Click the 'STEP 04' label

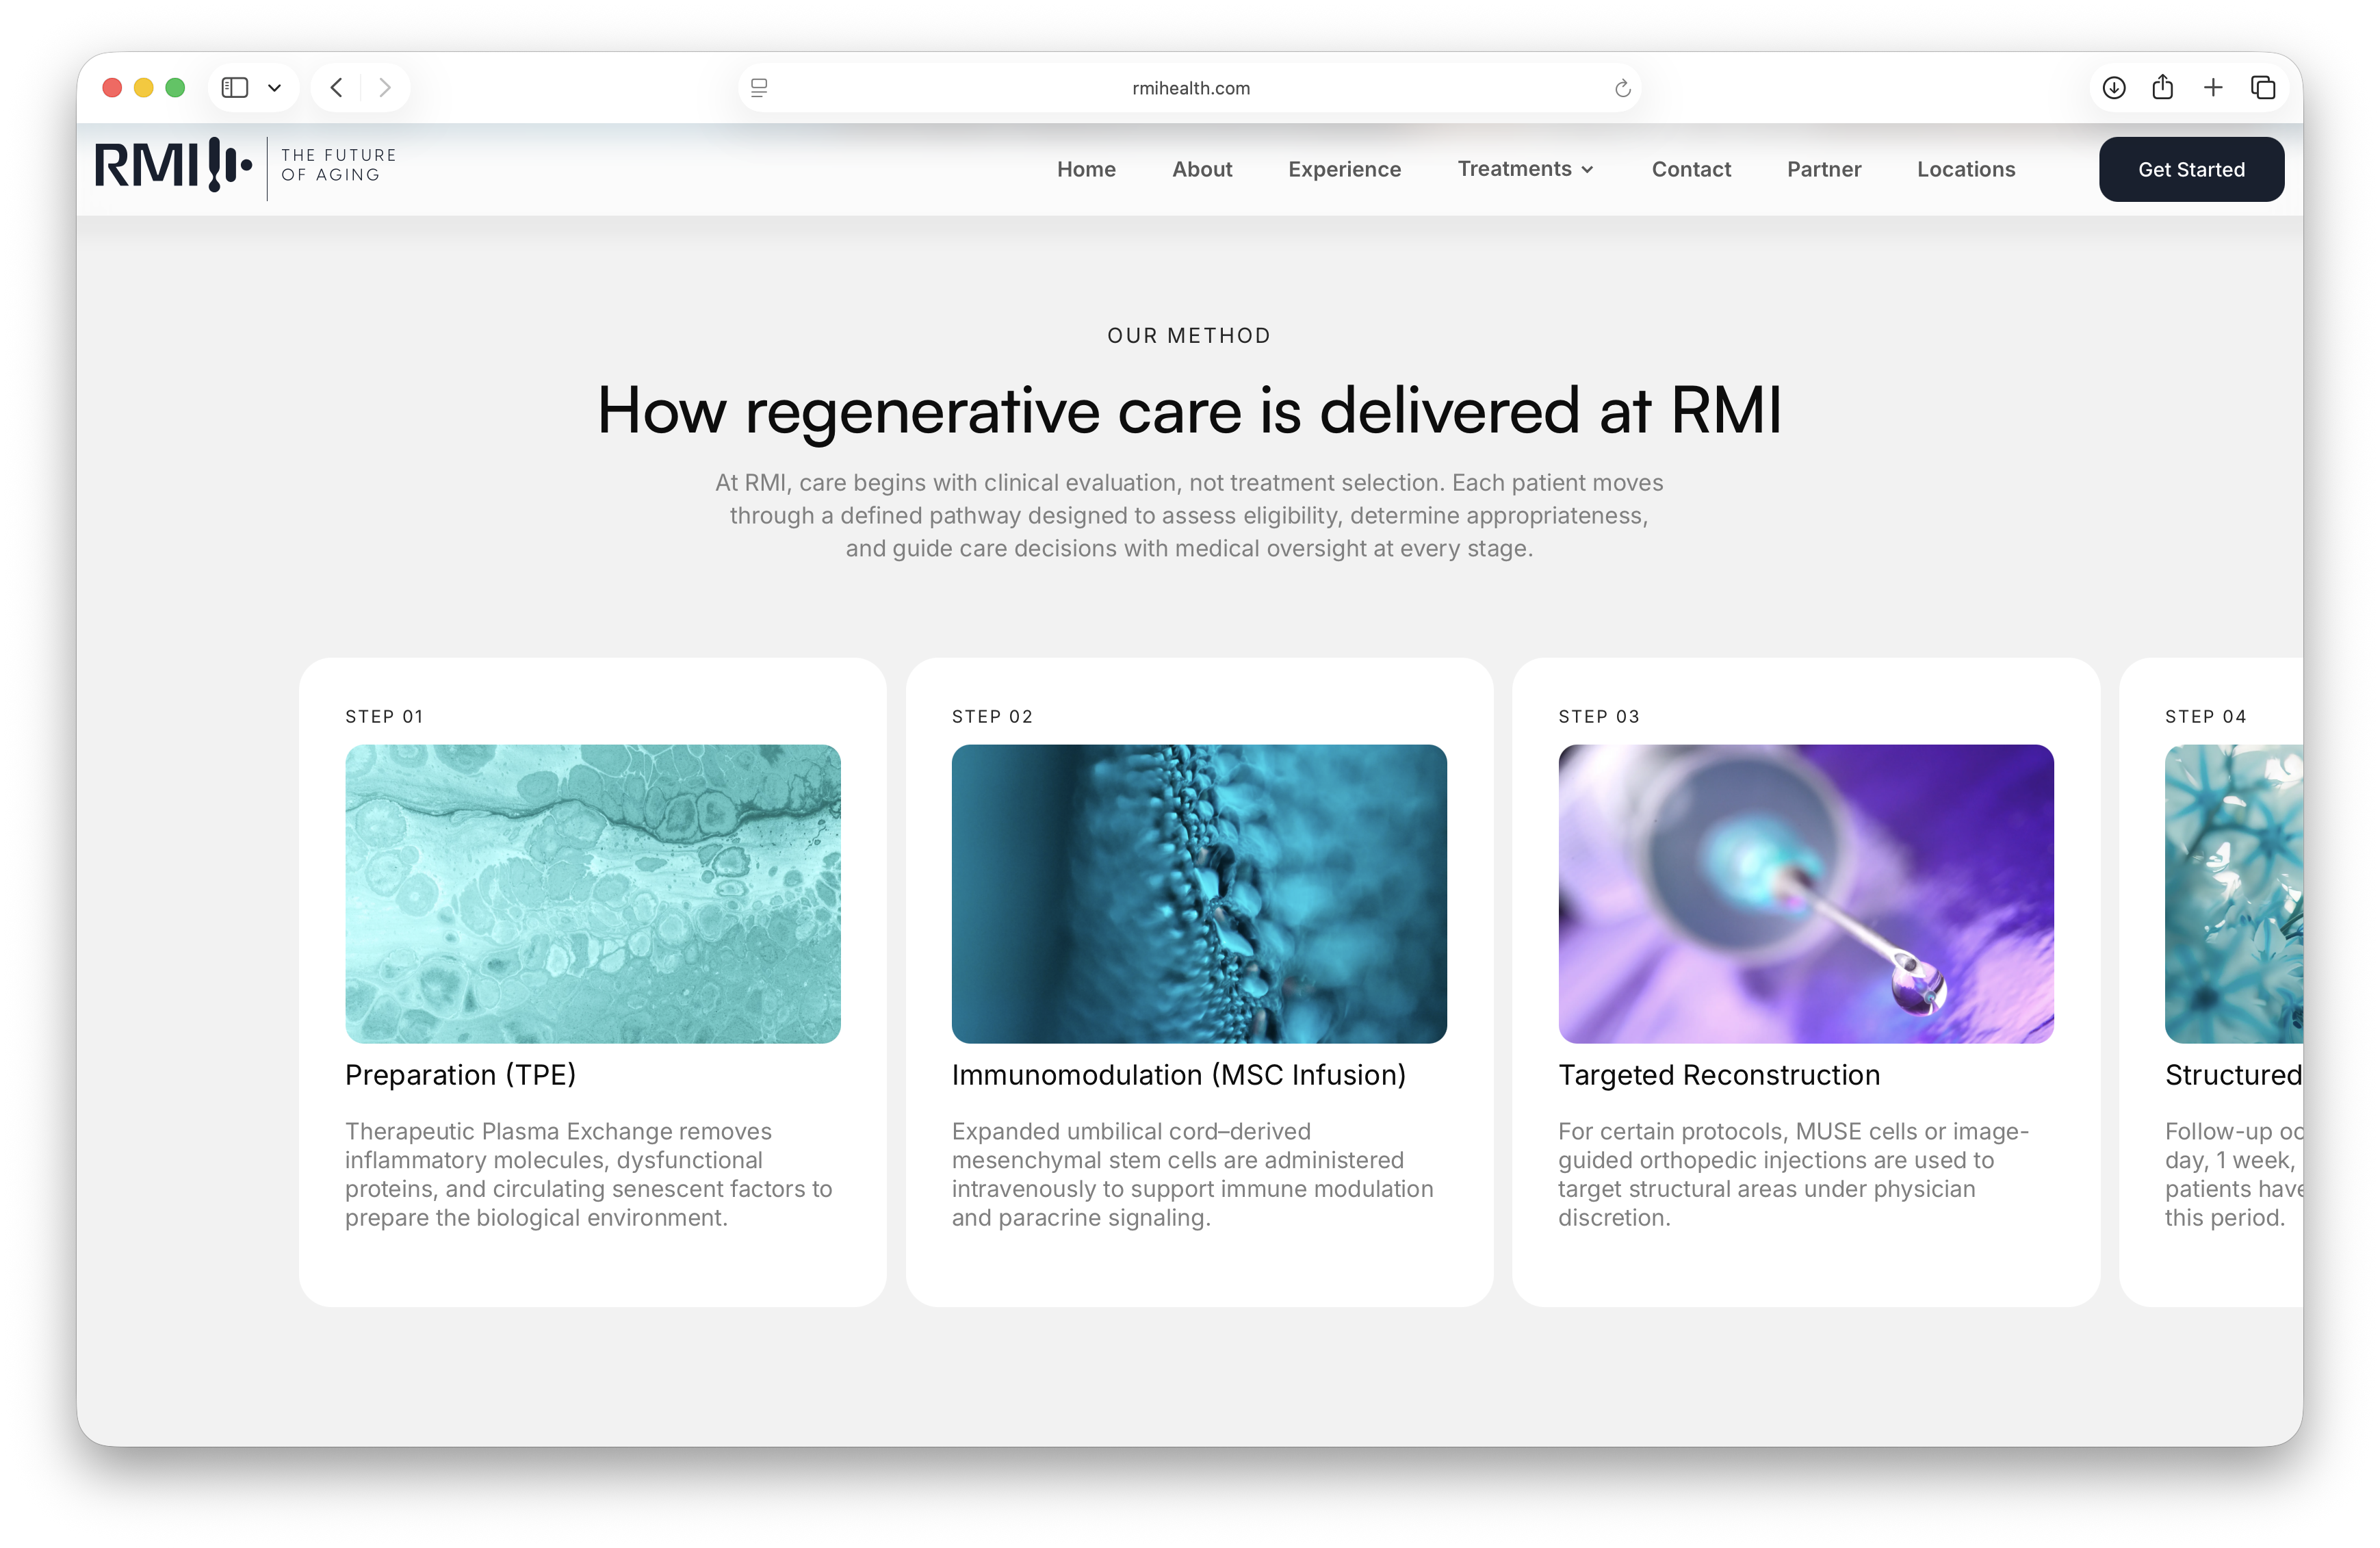click(x=2206, y=717)
